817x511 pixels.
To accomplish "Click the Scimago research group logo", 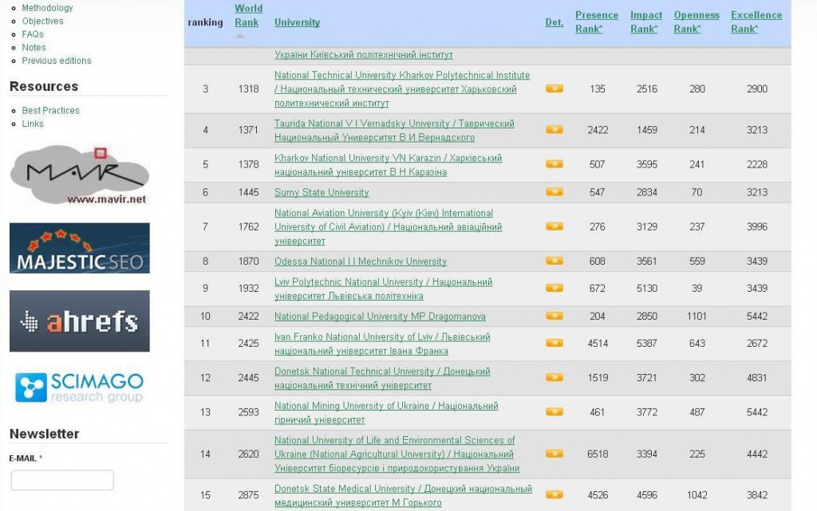I will 80,387.
